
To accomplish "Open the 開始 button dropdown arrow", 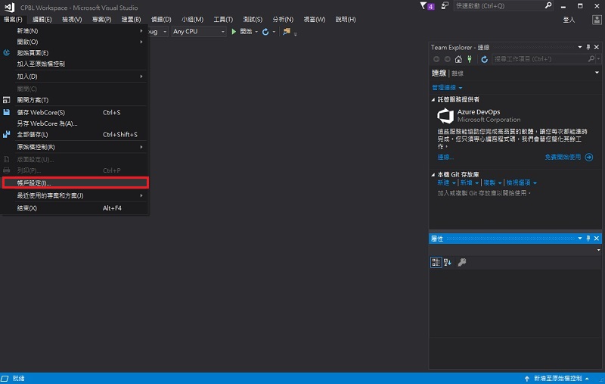I will pos(256,32).
